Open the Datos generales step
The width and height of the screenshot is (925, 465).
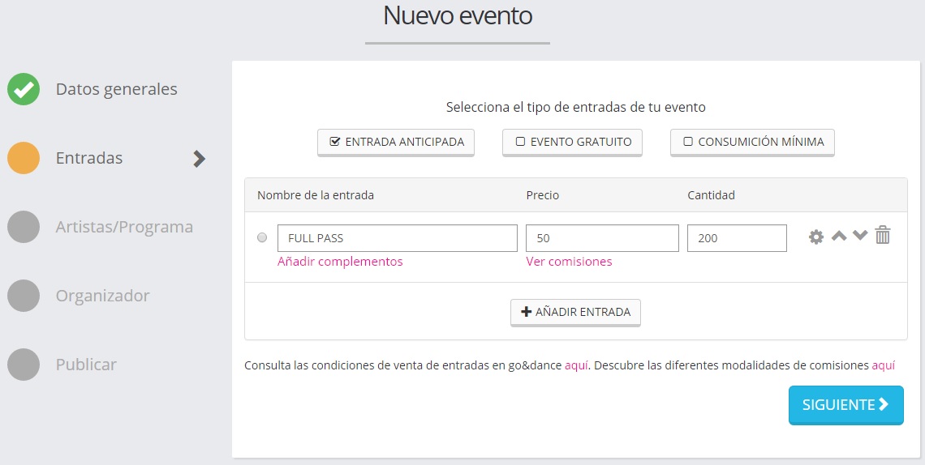coord(116,89)
